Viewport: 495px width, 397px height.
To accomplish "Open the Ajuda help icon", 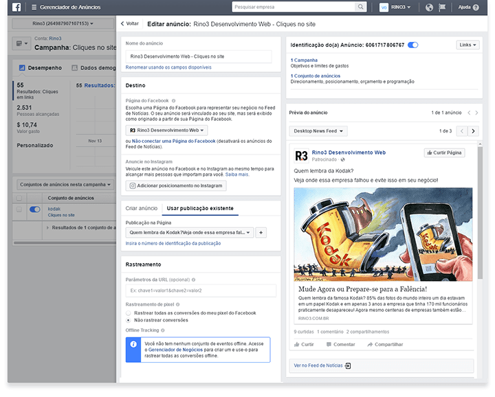I will pyautogui.click(x=476, y=8).
